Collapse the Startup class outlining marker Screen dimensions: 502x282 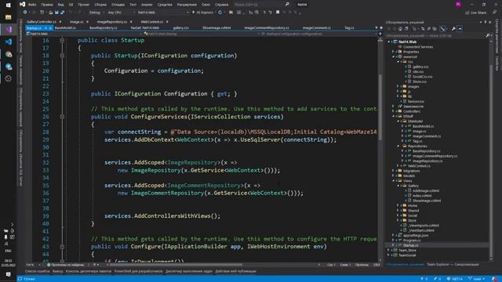(62, 40)
